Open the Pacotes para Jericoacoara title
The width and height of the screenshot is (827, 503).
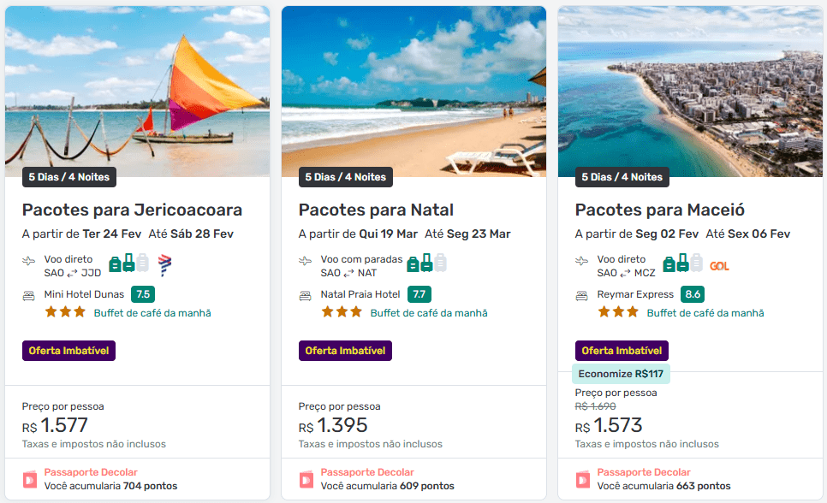pos(132,210)
